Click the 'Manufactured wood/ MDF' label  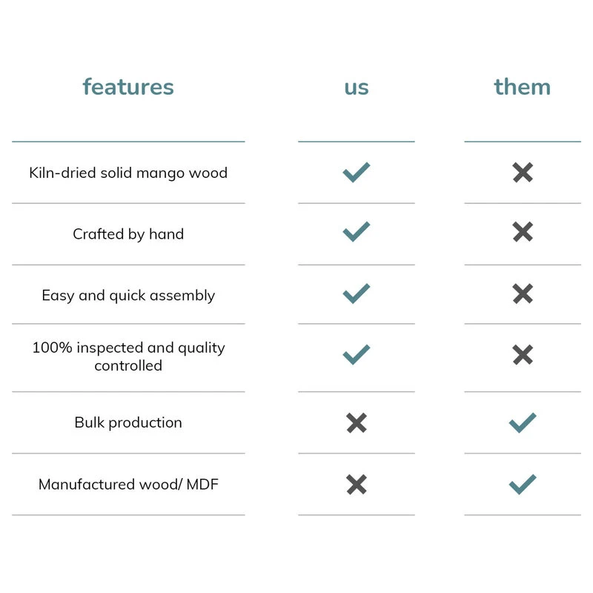click(128, 485)
